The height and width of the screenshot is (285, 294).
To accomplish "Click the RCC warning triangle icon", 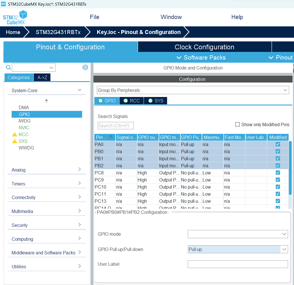I will [15, 134].
